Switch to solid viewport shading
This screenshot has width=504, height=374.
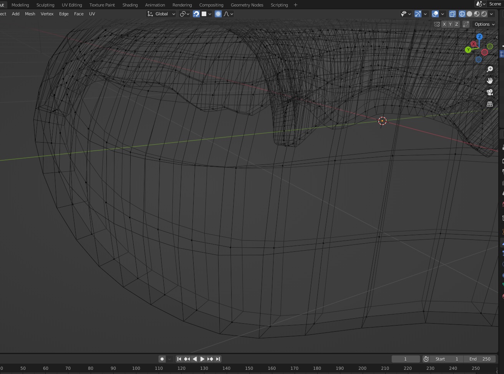click(x=469, y=14)
